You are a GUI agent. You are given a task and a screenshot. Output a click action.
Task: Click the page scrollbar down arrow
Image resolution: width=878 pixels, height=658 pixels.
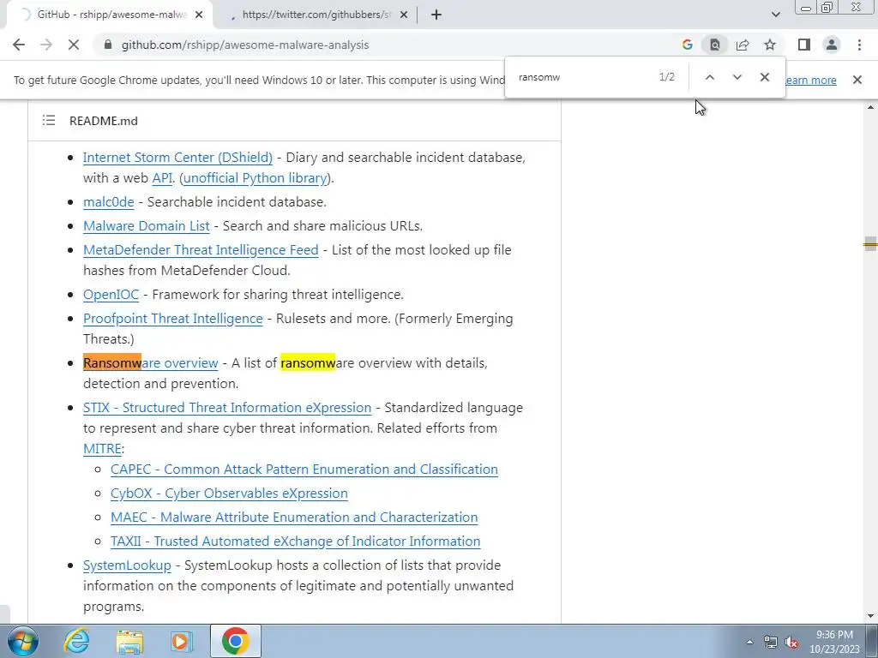pos(870,616)
